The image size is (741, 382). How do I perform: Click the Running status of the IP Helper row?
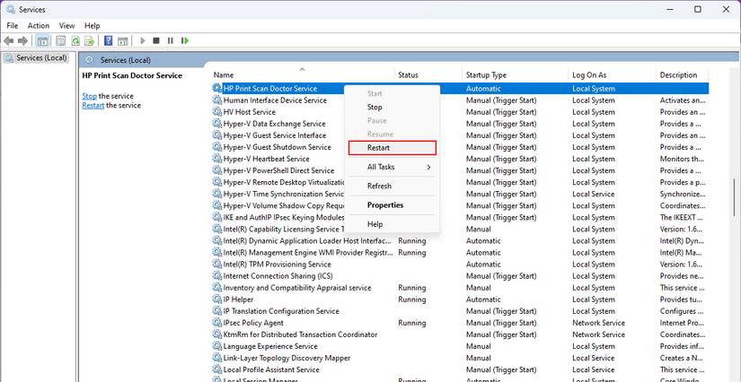click(x=411, y=299)
